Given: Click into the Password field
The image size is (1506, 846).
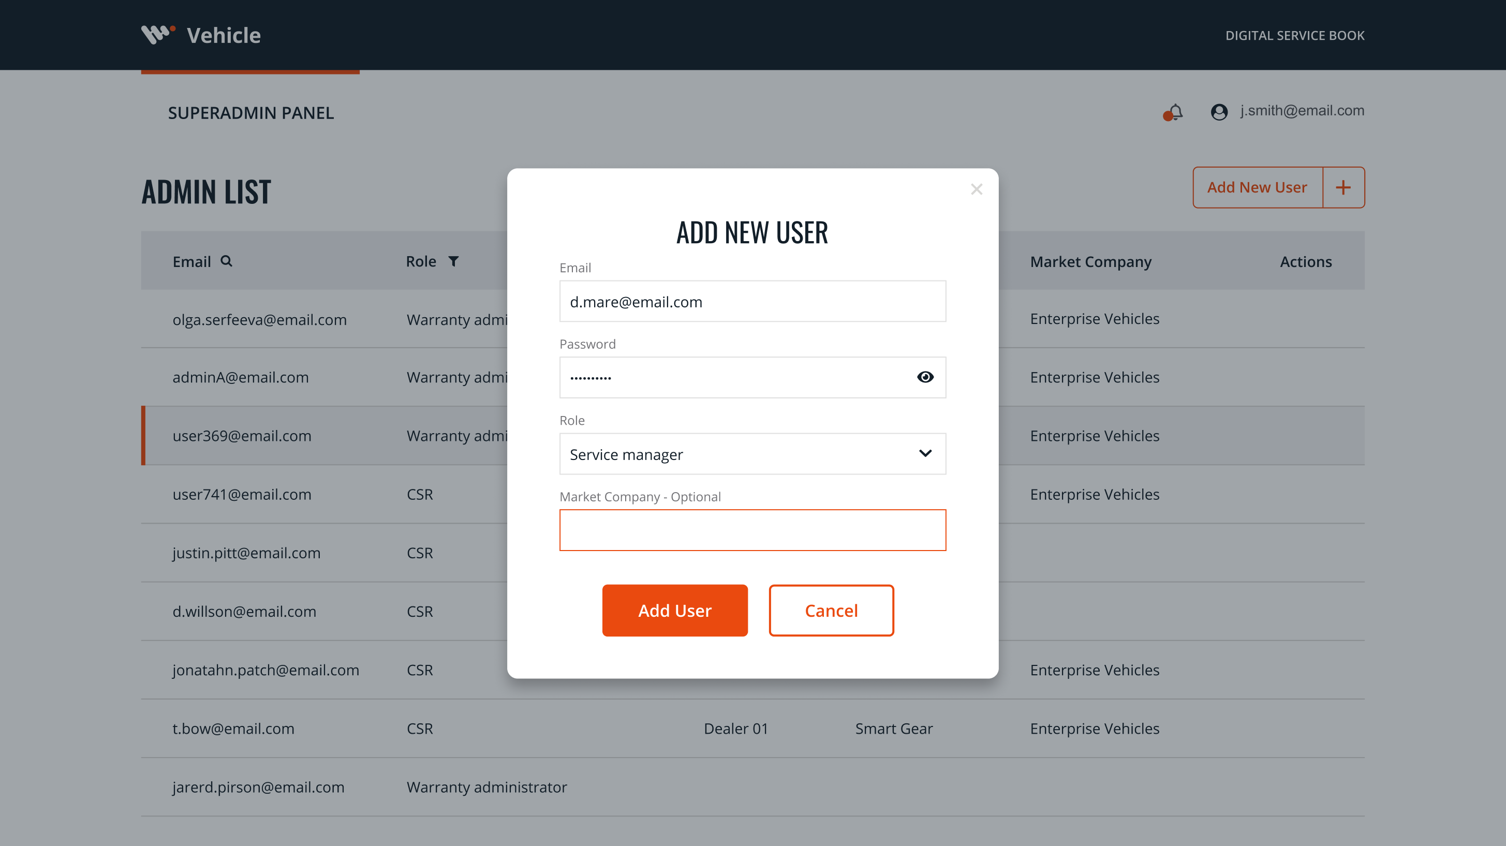Looking at the screenshot, I should 731,377.
